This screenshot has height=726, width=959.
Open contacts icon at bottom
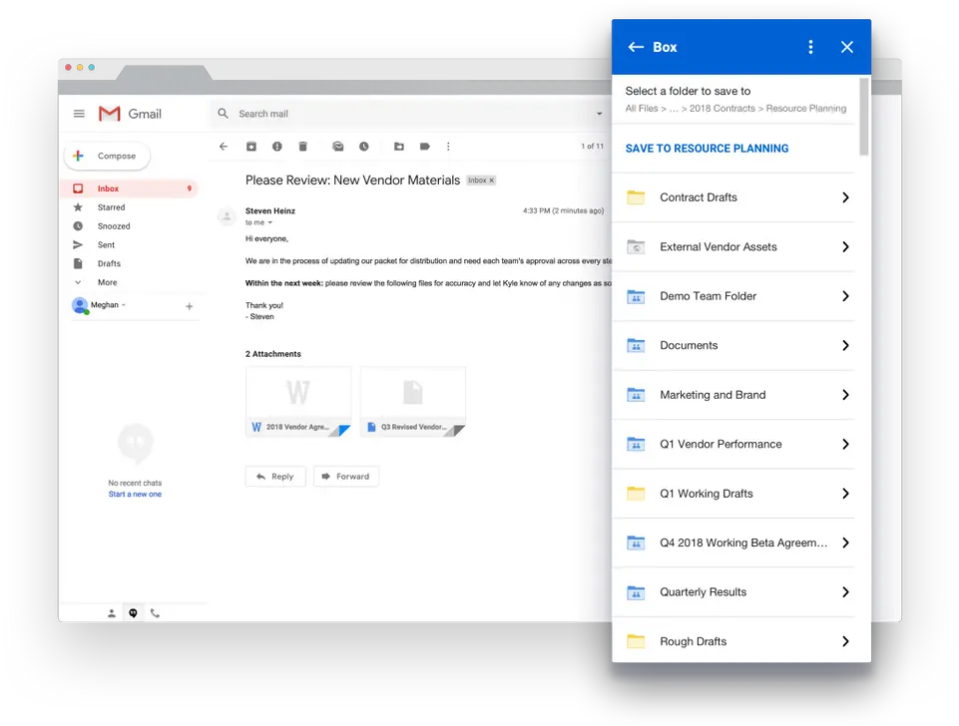(112, 613)
